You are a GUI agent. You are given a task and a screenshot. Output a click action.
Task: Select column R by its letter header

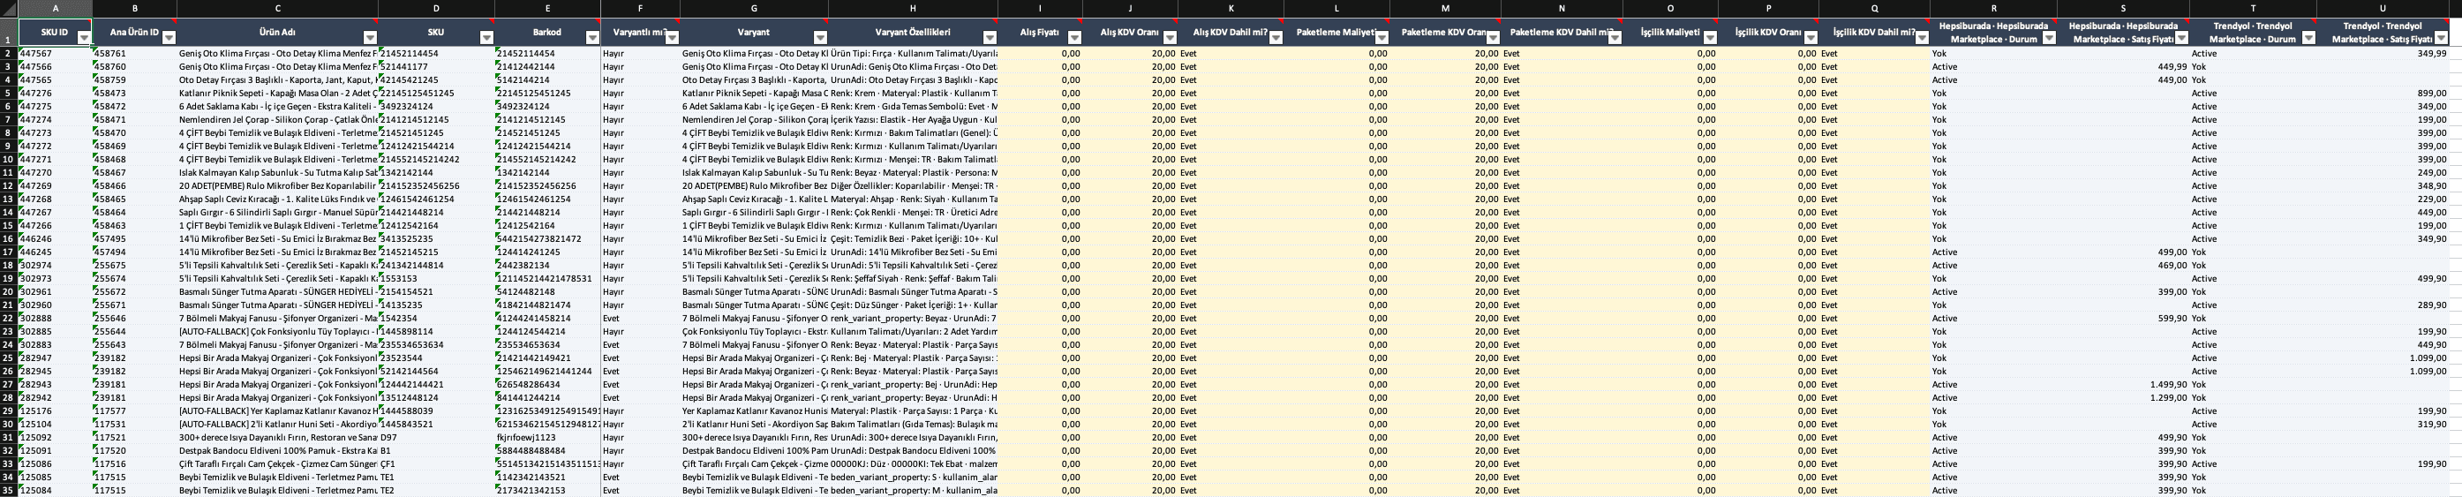(x=1992, y=9)
